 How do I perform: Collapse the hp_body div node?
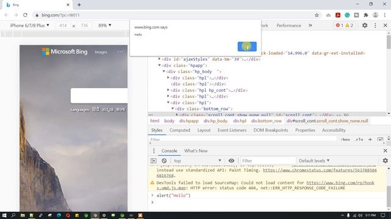pyautogui.click(x=164, y=71)
